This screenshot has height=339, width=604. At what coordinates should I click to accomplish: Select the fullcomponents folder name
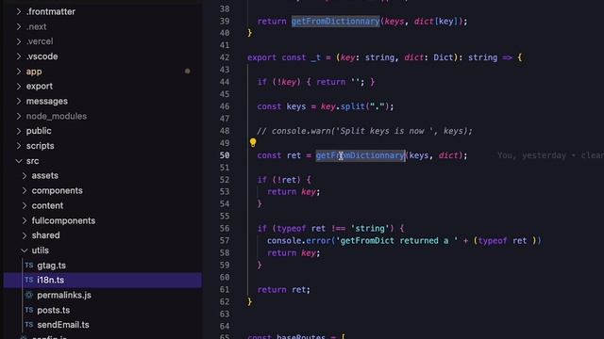(x=63, y=220)
